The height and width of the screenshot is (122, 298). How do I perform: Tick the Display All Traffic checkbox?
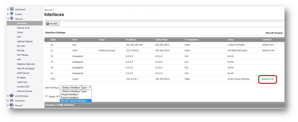pos(46,96)
